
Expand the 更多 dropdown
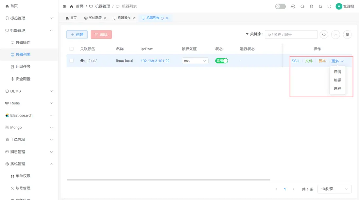pyautogui.click(x=337, y=61)
